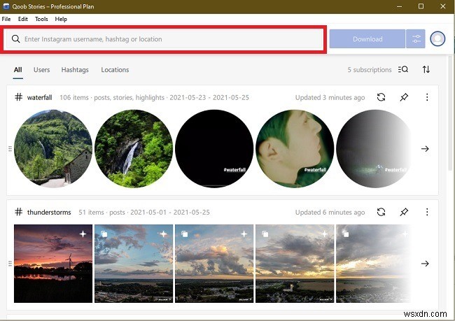Open the second thunderstorms cloud photo
This screenshot has height=321, width=455.
134,264
